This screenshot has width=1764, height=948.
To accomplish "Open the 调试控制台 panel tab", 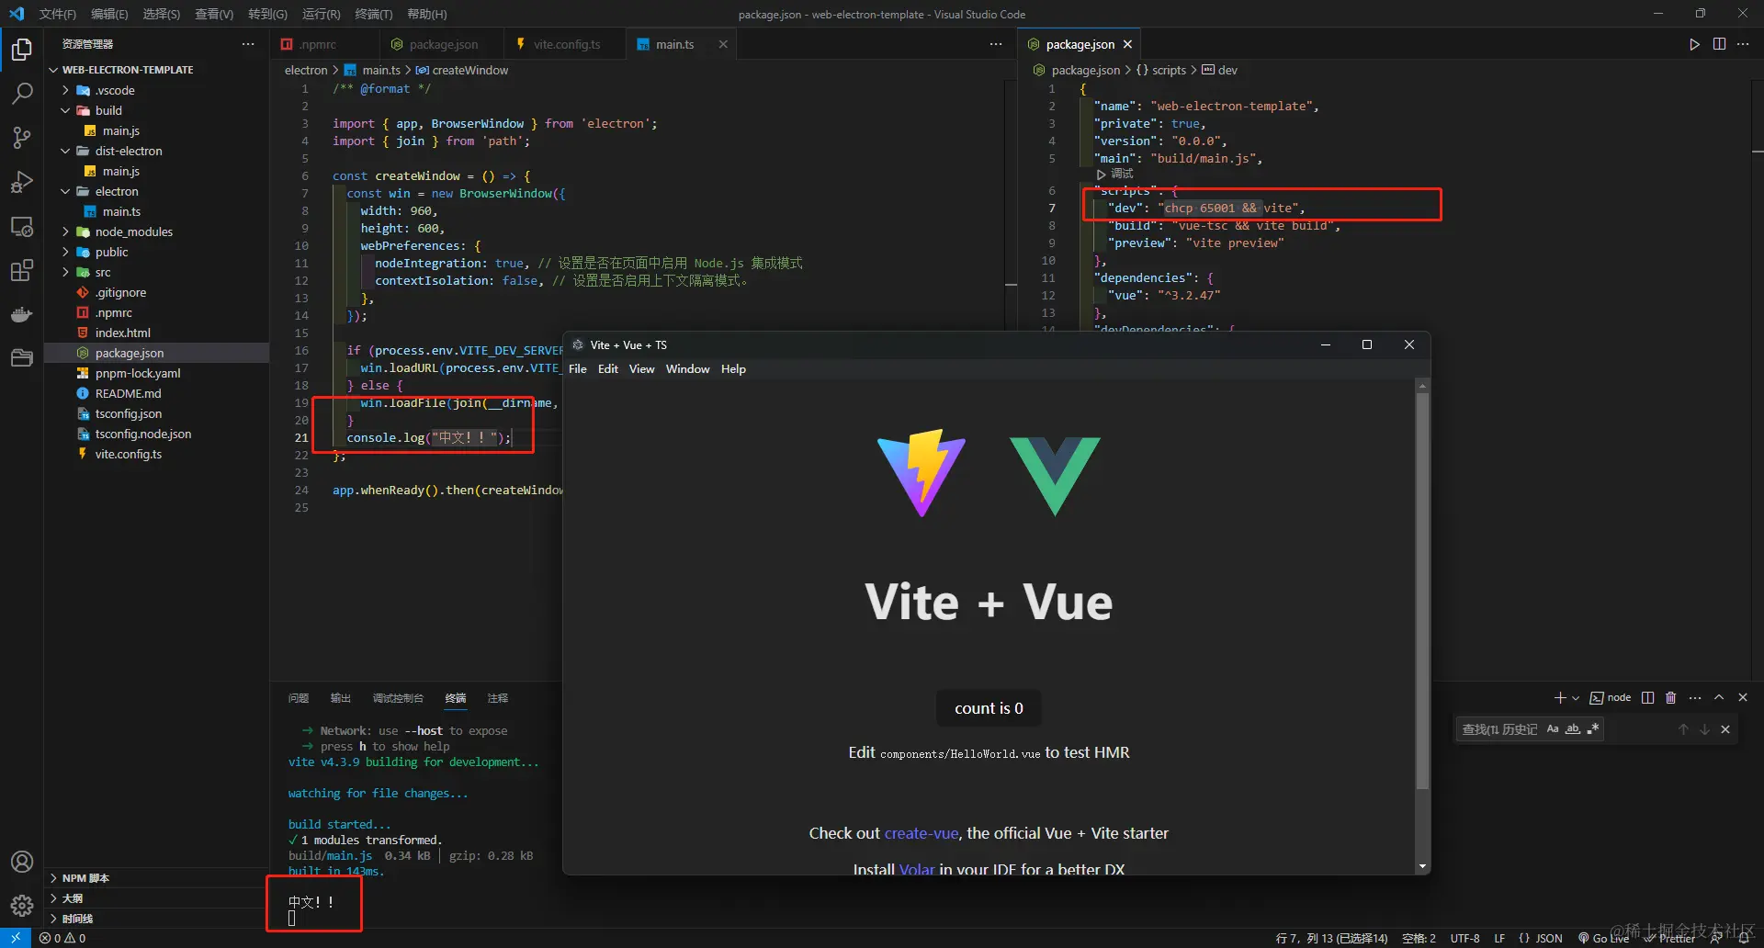I will click(398, 698).
